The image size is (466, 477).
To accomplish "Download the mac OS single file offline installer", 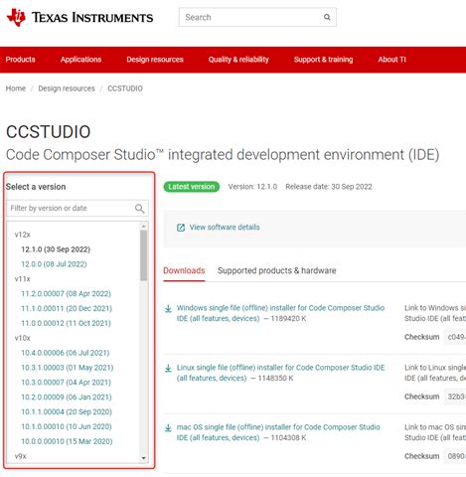I will coord(278,432).
